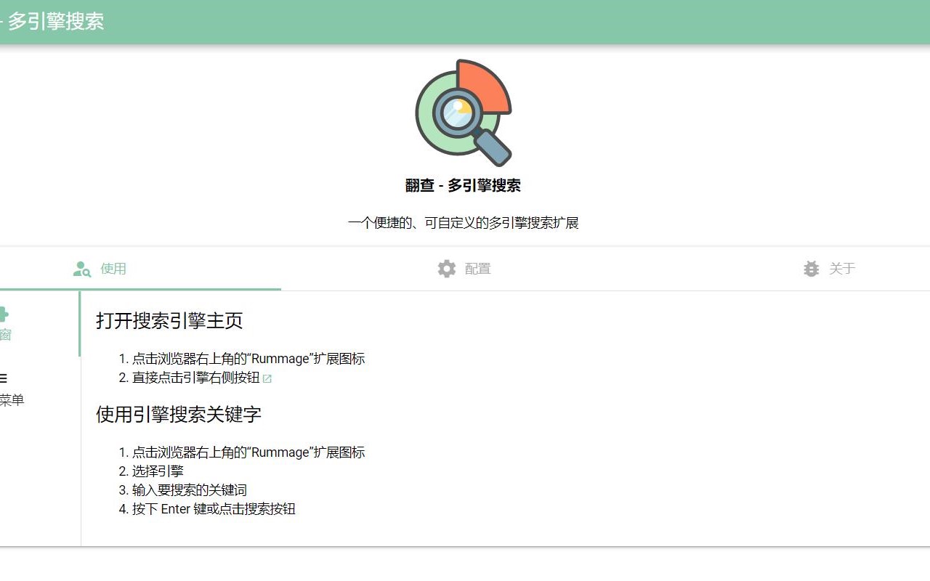Click the step 按下 Enter 键或点击搜索按钮
Viewport: 930px width, 581px height.
pyautogui.click(x=214, y=509)
